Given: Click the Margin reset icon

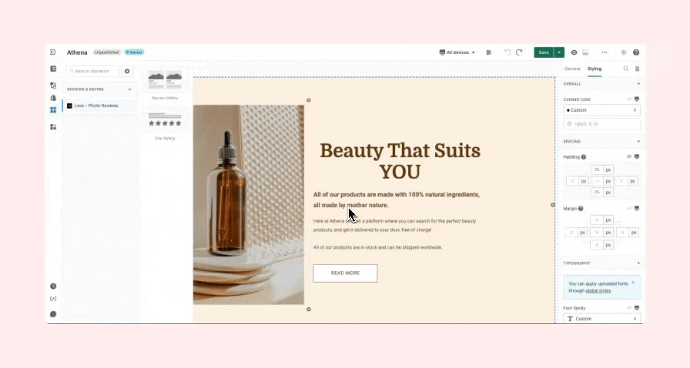Looking at the screenshot, I should click(x=629, y=208).
